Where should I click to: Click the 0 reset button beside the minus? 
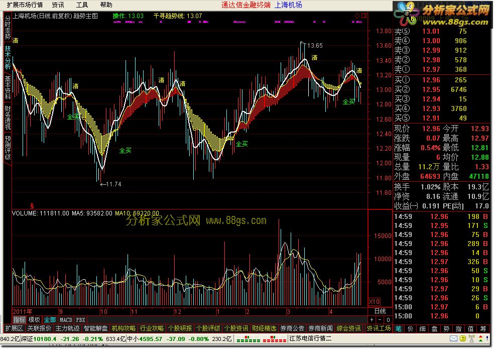pos(388,320)
